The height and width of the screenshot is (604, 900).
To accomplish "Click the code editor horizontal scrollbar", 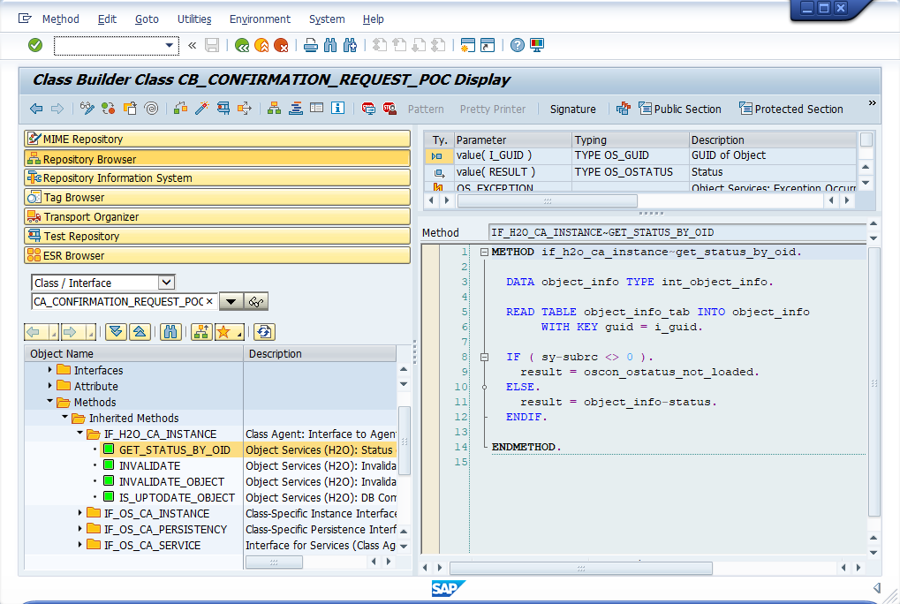I will tap(581, 568).
